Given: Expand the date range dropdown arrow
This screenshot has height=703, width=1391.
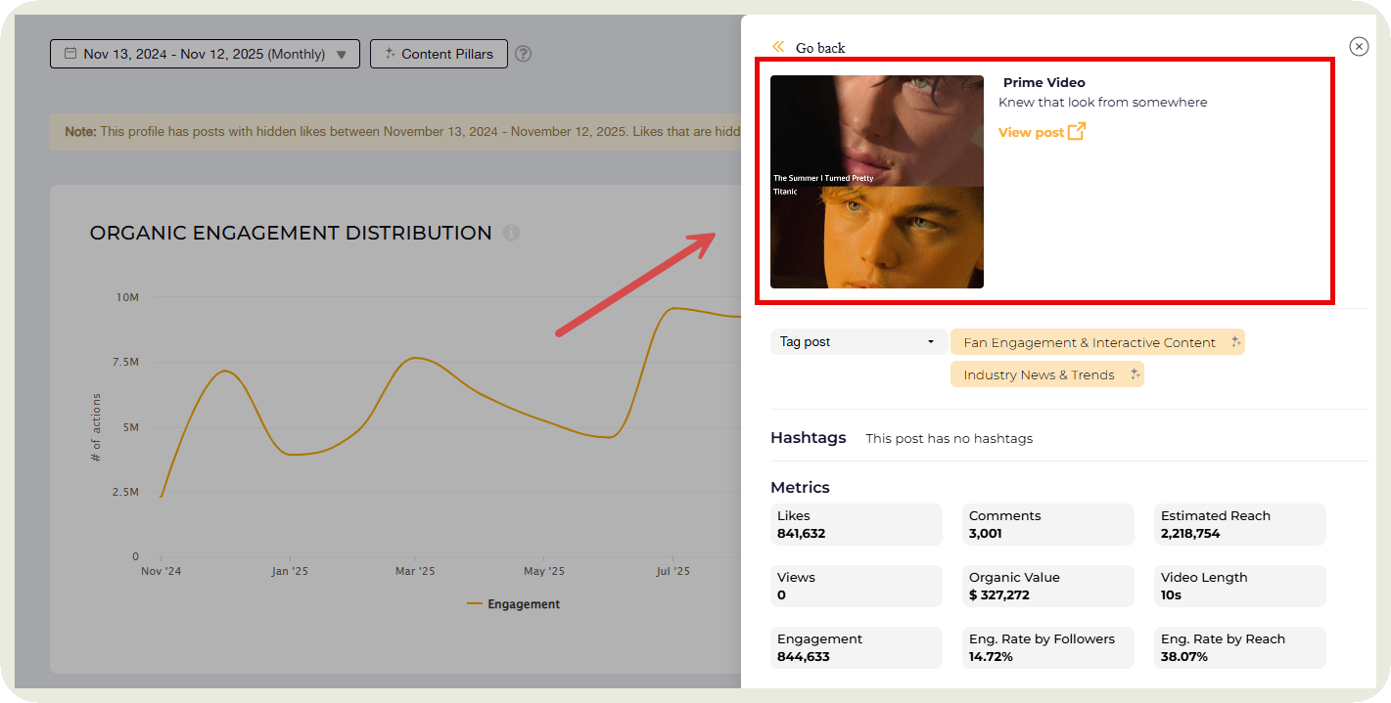Looking at the screenshot, I should pyautogui.click(x=341, y=55).
